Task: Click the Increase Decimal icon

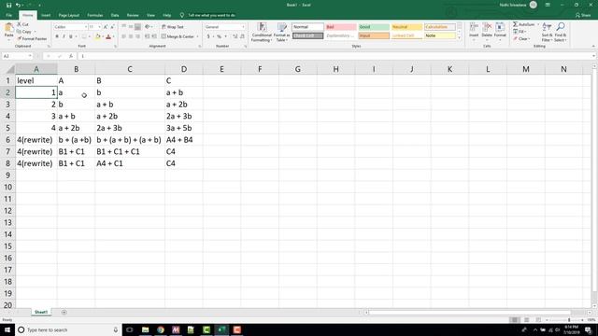Action: point(235,36)
